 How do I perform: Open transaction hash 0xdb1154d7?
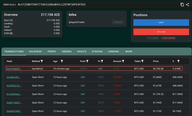point(14,103)
